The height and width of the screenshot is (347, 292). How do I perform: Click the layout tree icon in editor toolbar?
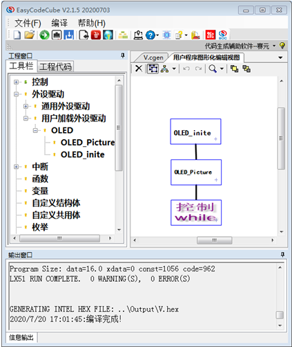coord(164,69)
